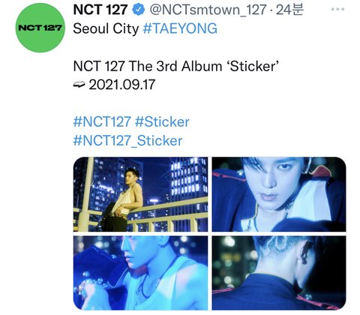View top-right close-up face photo
This screenshot has width=360, height=315.
(x=279, y=194)
